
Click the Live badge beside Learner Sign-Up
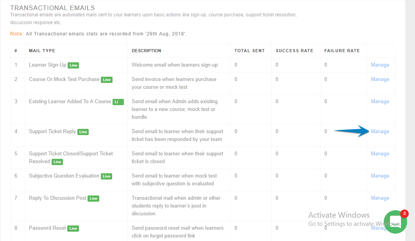coord(73,65)
